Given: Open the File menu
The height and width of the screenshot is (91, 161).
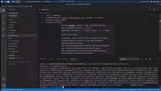Looking at the screenshot, I should coord(2,6).
